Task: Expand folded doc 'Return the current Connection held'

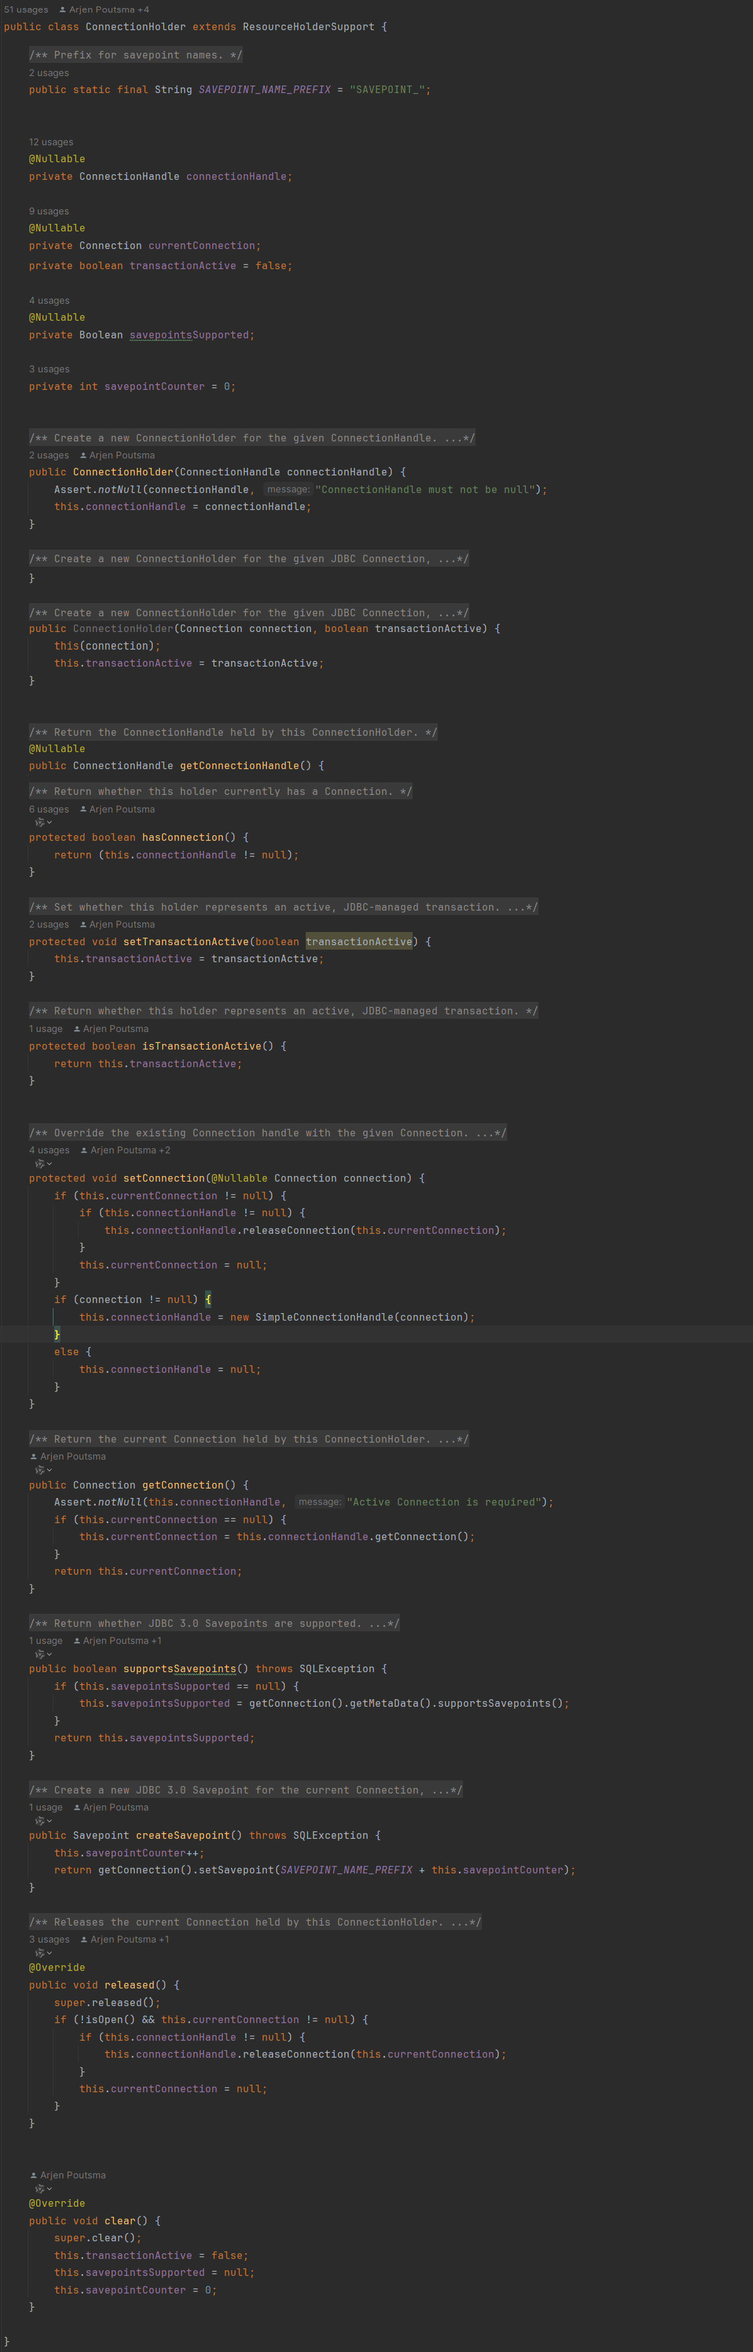Action: coord(248,1439)
